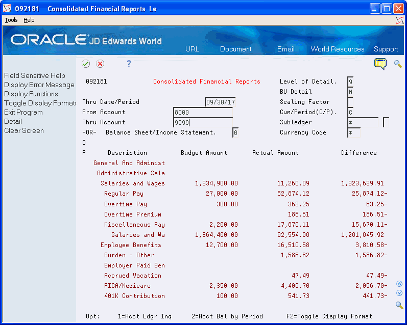Image resolution: width=407 pixels, height=325 pixels.
Task: Select Detail in the sidebar
Action: tap(13, 121)
